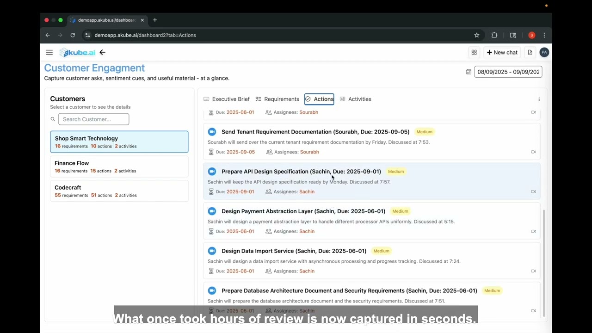Click the akube.ai logo
The image size is (592, 333).
tap(77, 52)
